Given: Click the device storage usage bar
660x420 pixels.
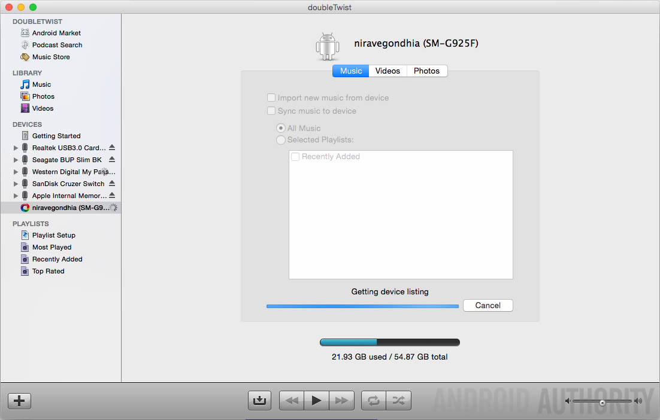Looking at the screenshot, I should click(x=390, y=342).
